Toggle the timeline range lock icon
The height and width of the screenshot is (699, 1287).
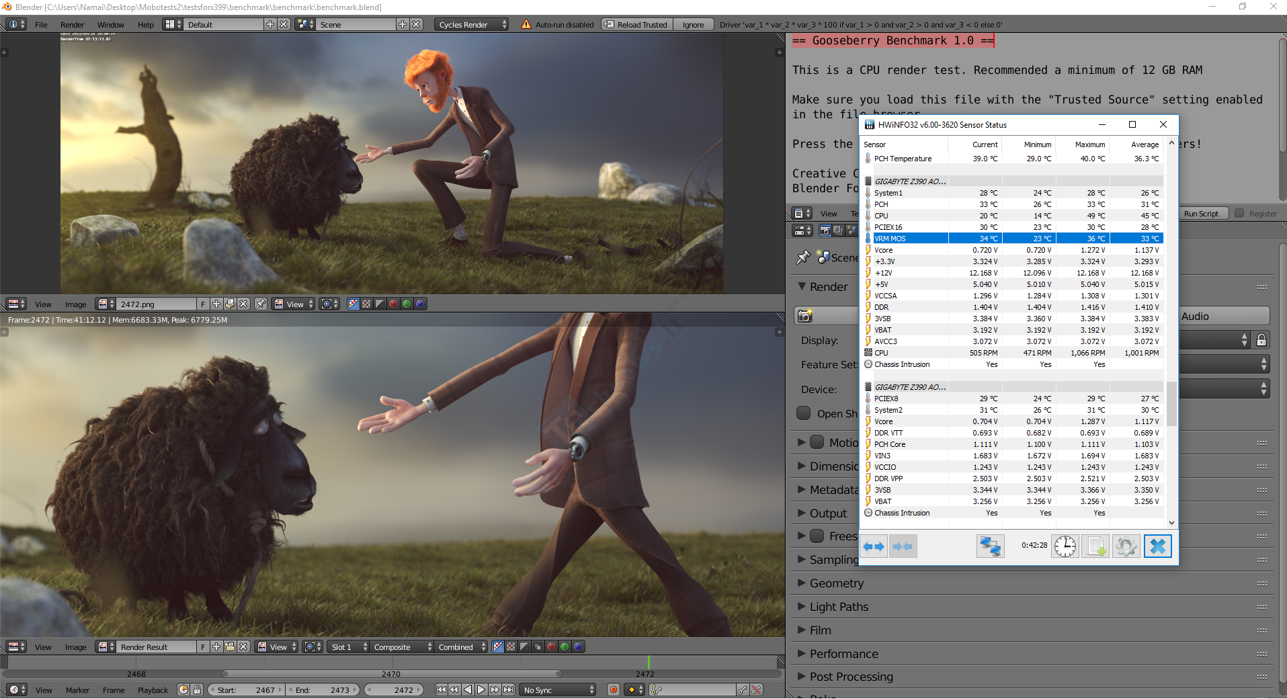tap(197, 690)
